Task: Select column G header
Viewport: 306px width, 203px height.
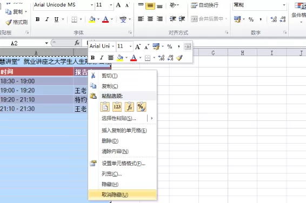Action: point(213,53)
